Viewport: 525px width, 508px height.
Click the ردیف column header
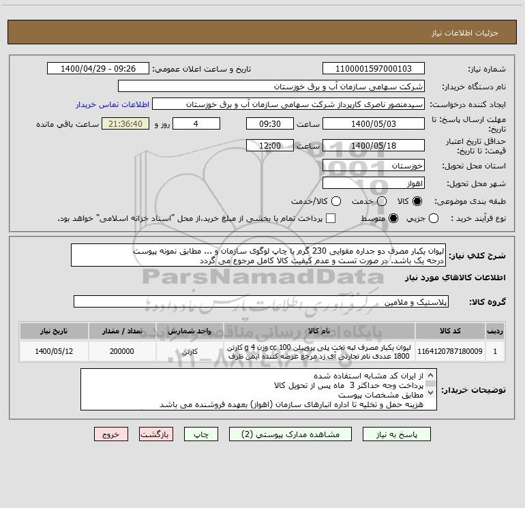495,331
